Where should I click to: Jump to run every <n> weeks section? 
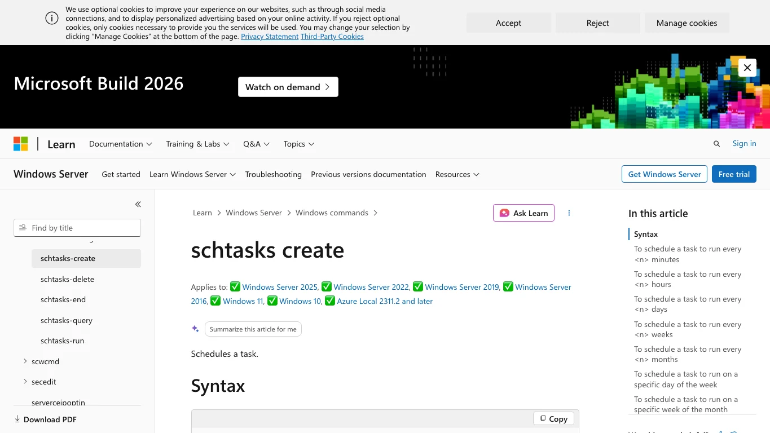[x=688, y=329]
